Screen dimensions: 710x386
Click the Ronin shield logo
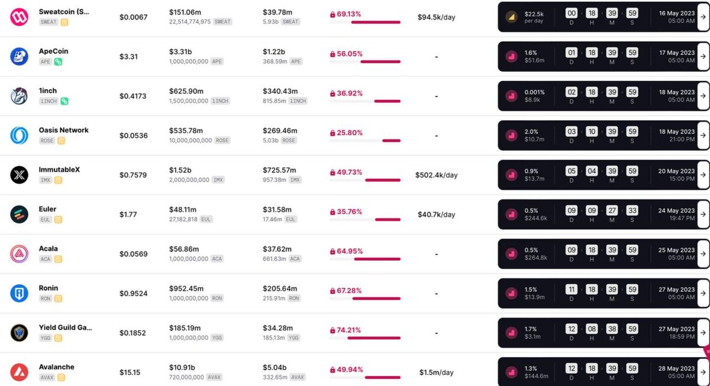pyautogui.click(x=20, y=293)
